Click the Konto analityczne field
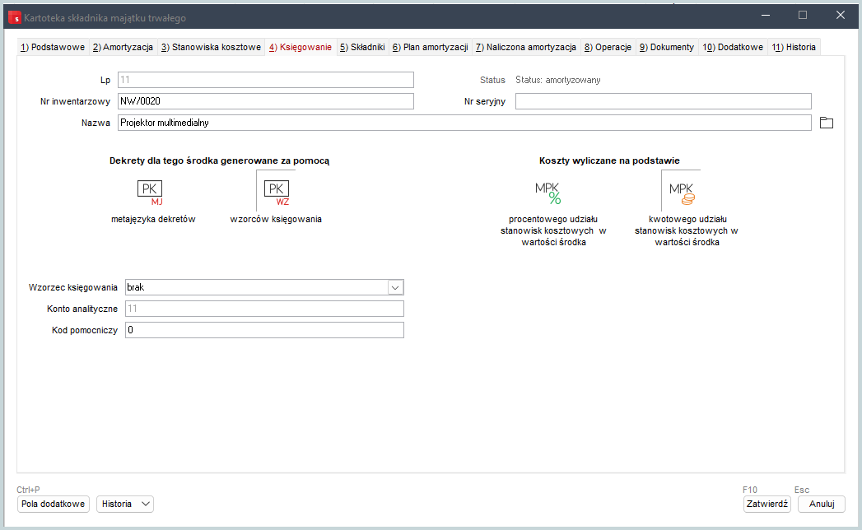The image size is (862, 530). pos(264,309)
